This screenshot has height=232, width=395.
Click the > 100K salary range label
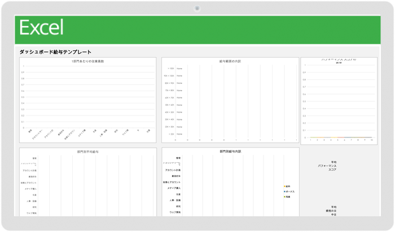(171, 69)
